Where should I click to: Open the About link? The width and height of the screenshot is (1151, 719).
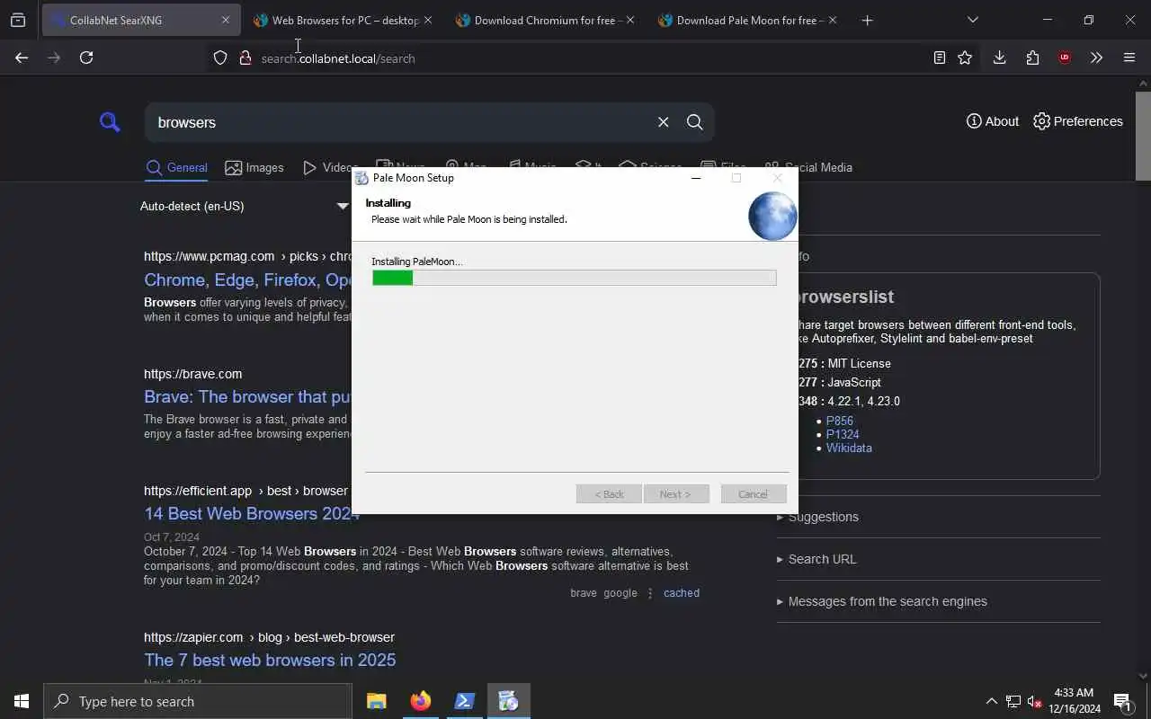993,121
